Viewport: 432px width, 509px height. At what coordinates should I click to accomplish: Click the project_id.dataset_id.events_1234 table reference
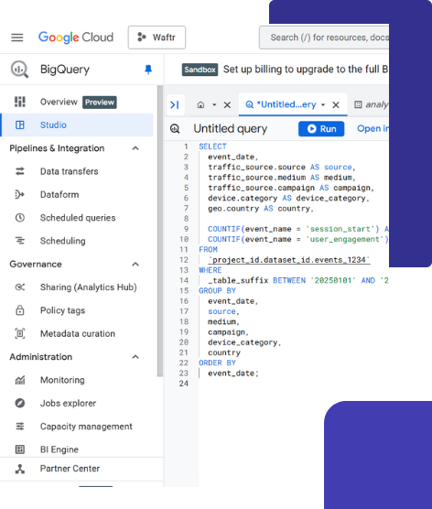(x=289, y=260)
